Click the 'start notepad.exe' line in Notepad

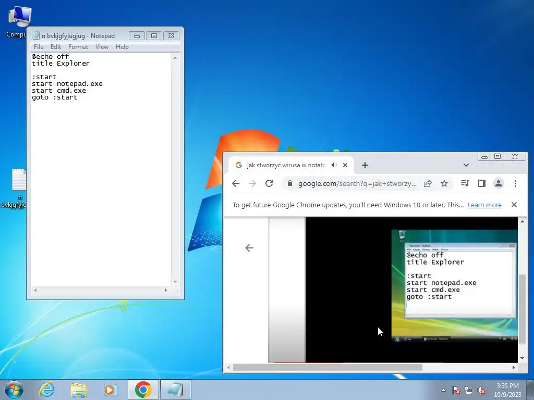(67, 84)
